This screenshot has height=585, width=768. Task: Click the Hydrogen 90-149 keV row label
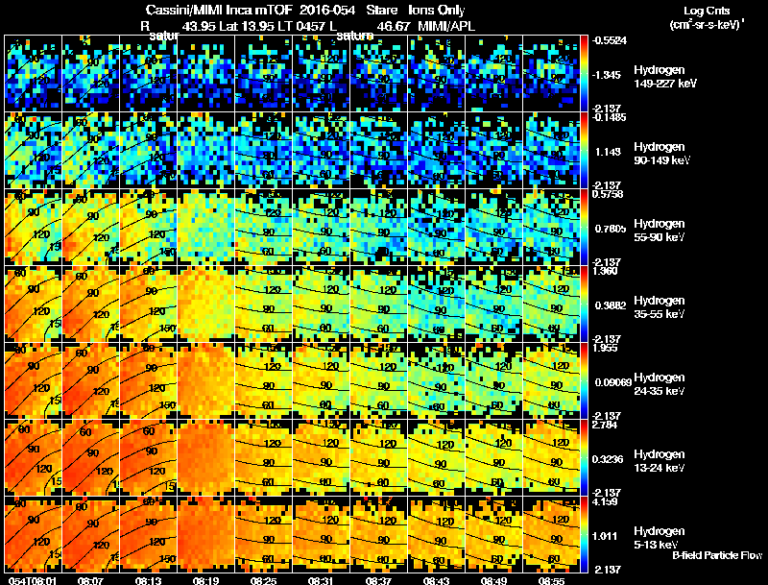(x=661, y=154)
